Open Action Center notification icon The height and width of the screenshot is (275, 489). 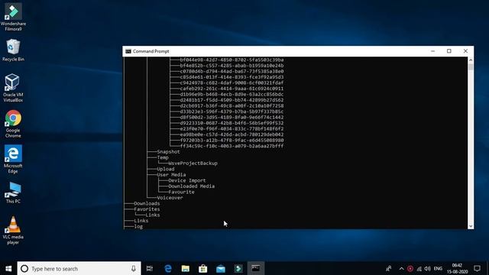477,268
